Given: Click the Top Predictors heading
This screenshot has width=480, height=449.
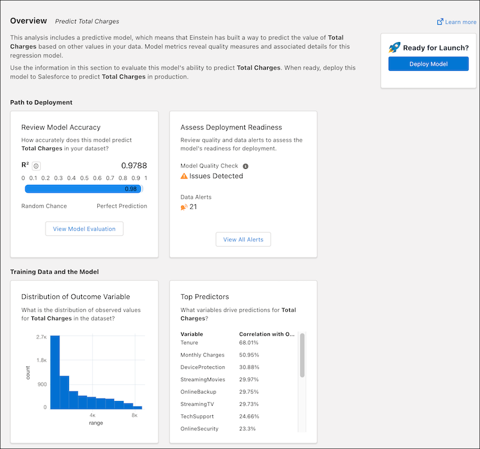Looking at the screenshot, I should pos(205,297).
